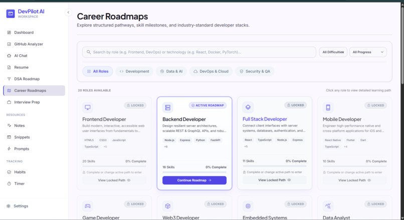Click the Full Stack Developer layers icon
Image resolution: width=404 pixels, height=220 pixels.
point(248,107)
